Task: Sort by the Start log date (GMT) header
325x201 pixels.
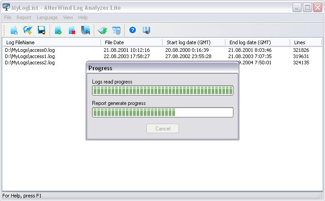Action: point(194,42)
